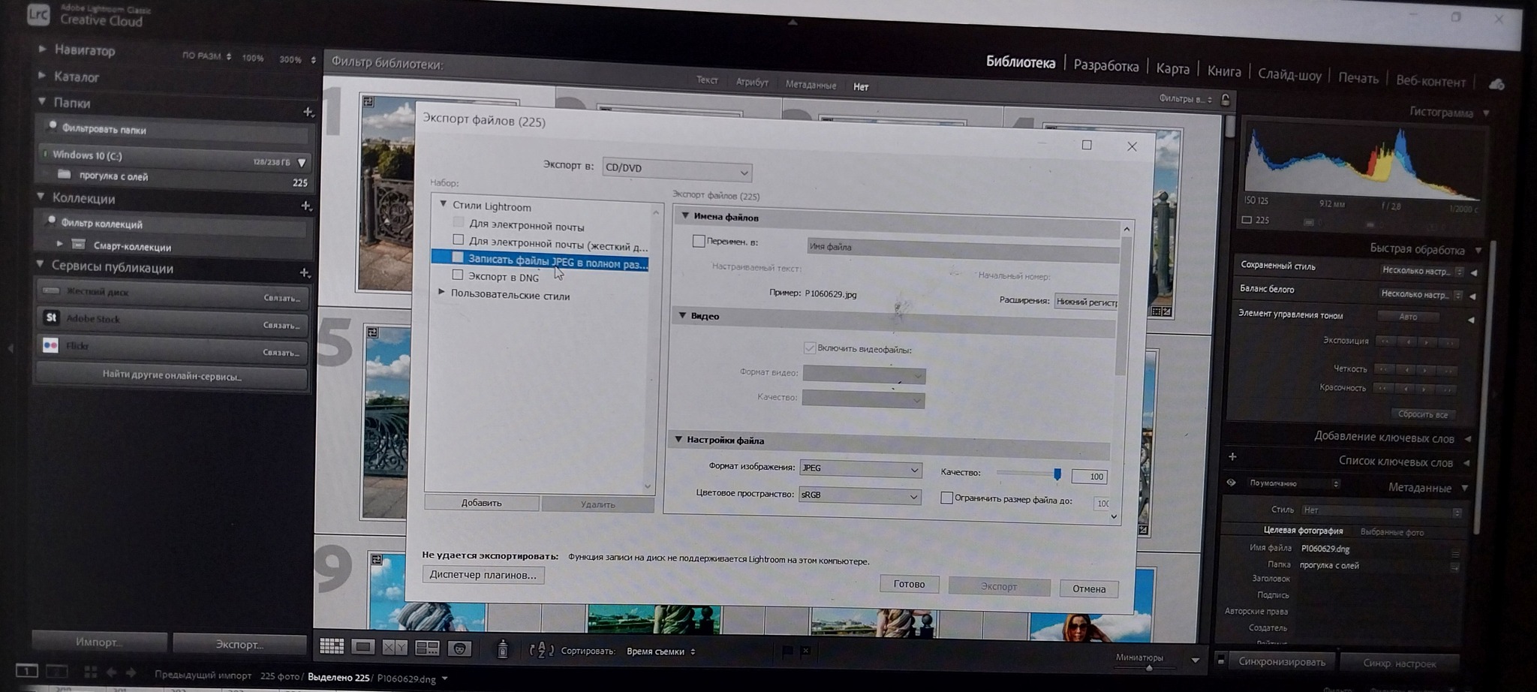Expand the Смарт-коллекции item
The image size is (1537, 692).
[59, 243]
